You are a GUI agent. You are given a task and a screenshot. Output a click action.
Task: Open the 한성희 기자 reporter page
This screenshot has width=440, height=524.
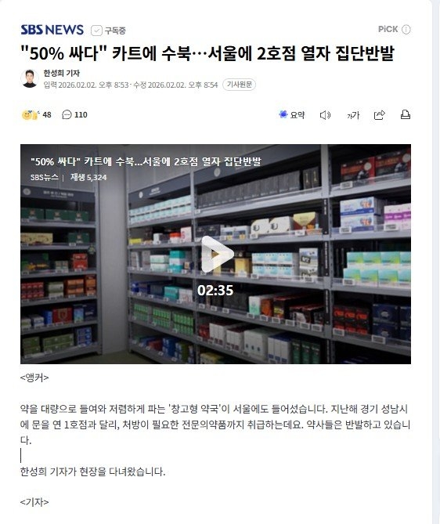62,73
